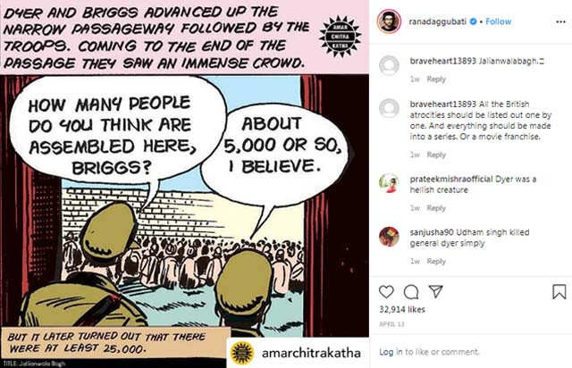This screenshot has height=368, width=572.
Task: Open ranadaggubati username link
Action: tap(437, 21)
